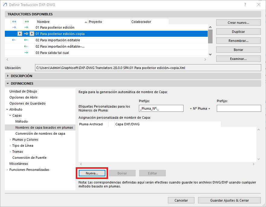Click the translator list vertical scrollbar down arrow
Screen dimensions: 266x207
pyautogui.click(x=210, y=54)
